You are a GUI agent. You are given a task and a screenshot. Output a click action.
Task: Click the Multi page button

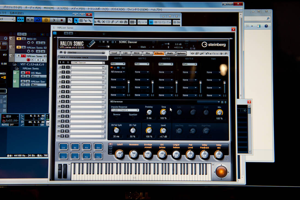(170, 53)
